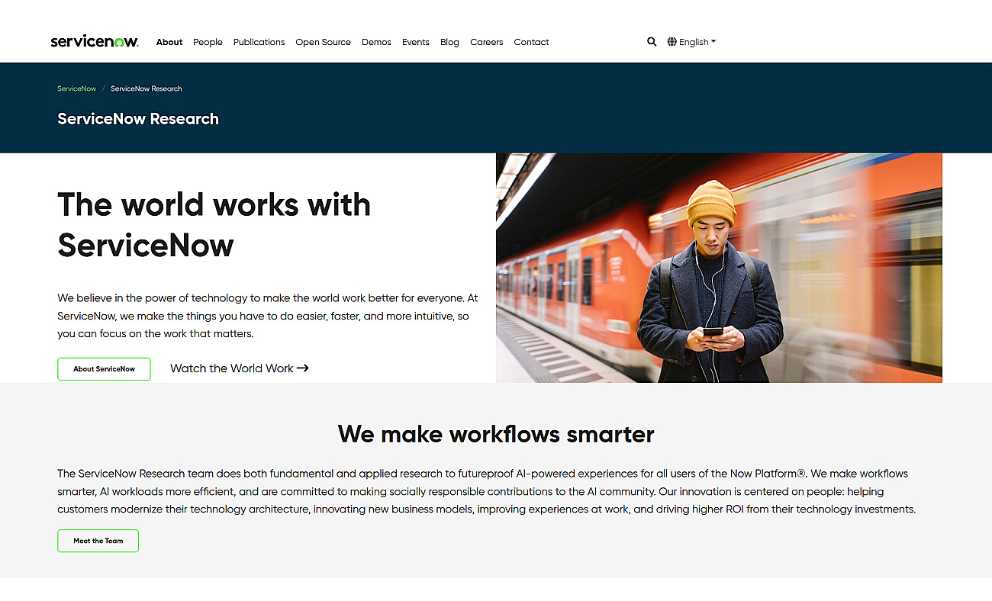Open the Publications menu item
Viewport: 992px width, 601px height.
(x=259, y=42)
